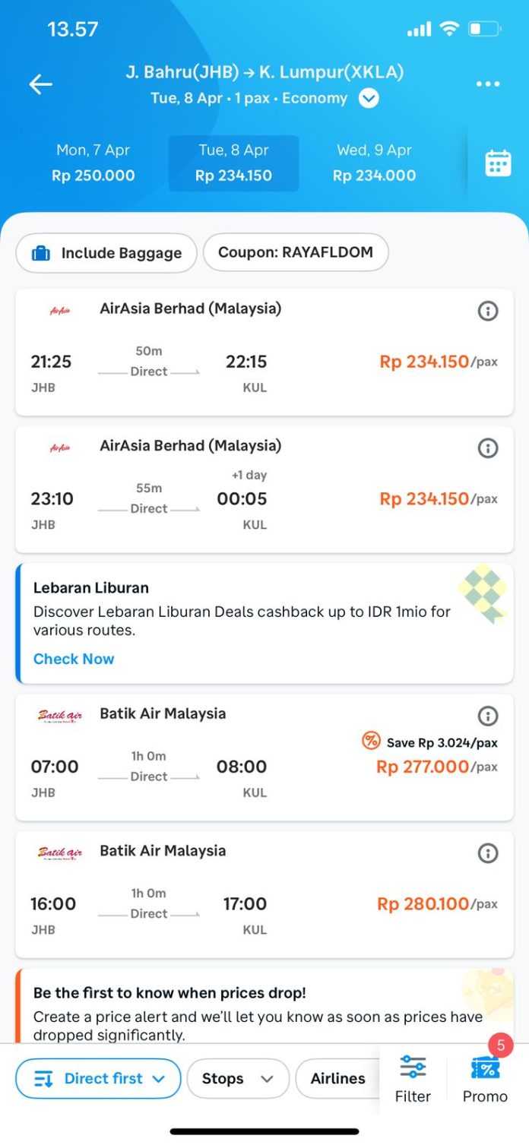Toggle the Include Baggage chip
Viewport: 529px width, 1145px height.
pyautogui.click(x=106, y=253)
